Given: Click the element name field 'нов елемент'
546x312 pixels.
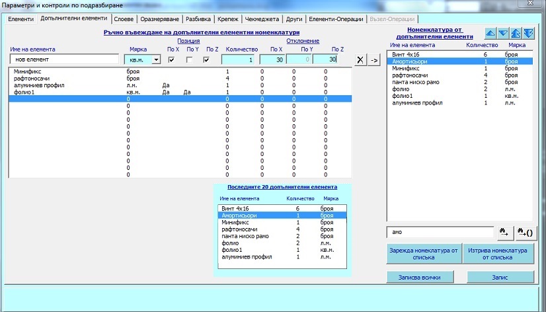Looking at the screenshot, I should pos(64,59).
